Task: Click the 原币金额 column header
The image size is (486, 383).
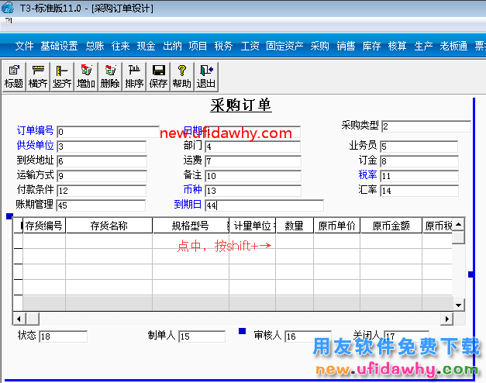Action: coord(391,226)
